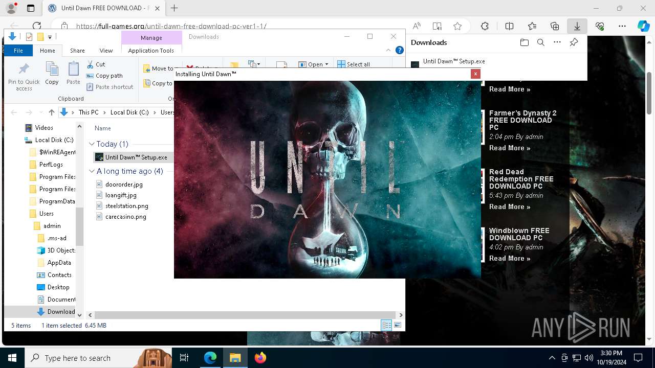Click Edge Split screen icon
The height and width of the screenshot is (368, 655).
pos(510,26)
